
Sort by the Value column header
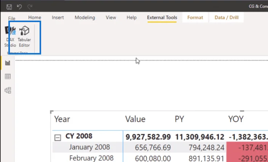(x=135, y=119)
